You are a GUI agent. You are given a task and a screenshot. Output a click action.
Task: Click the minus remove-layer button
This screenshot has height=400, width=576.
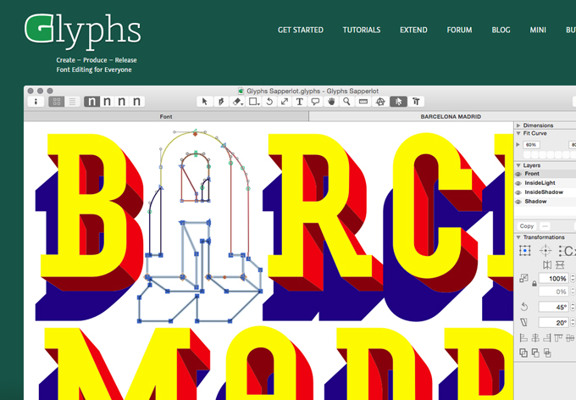[x=546, y=226]
